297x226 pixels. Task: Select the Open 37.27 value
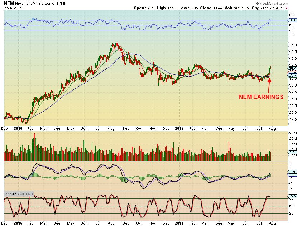pyautogui.click(x=144, y=8)
